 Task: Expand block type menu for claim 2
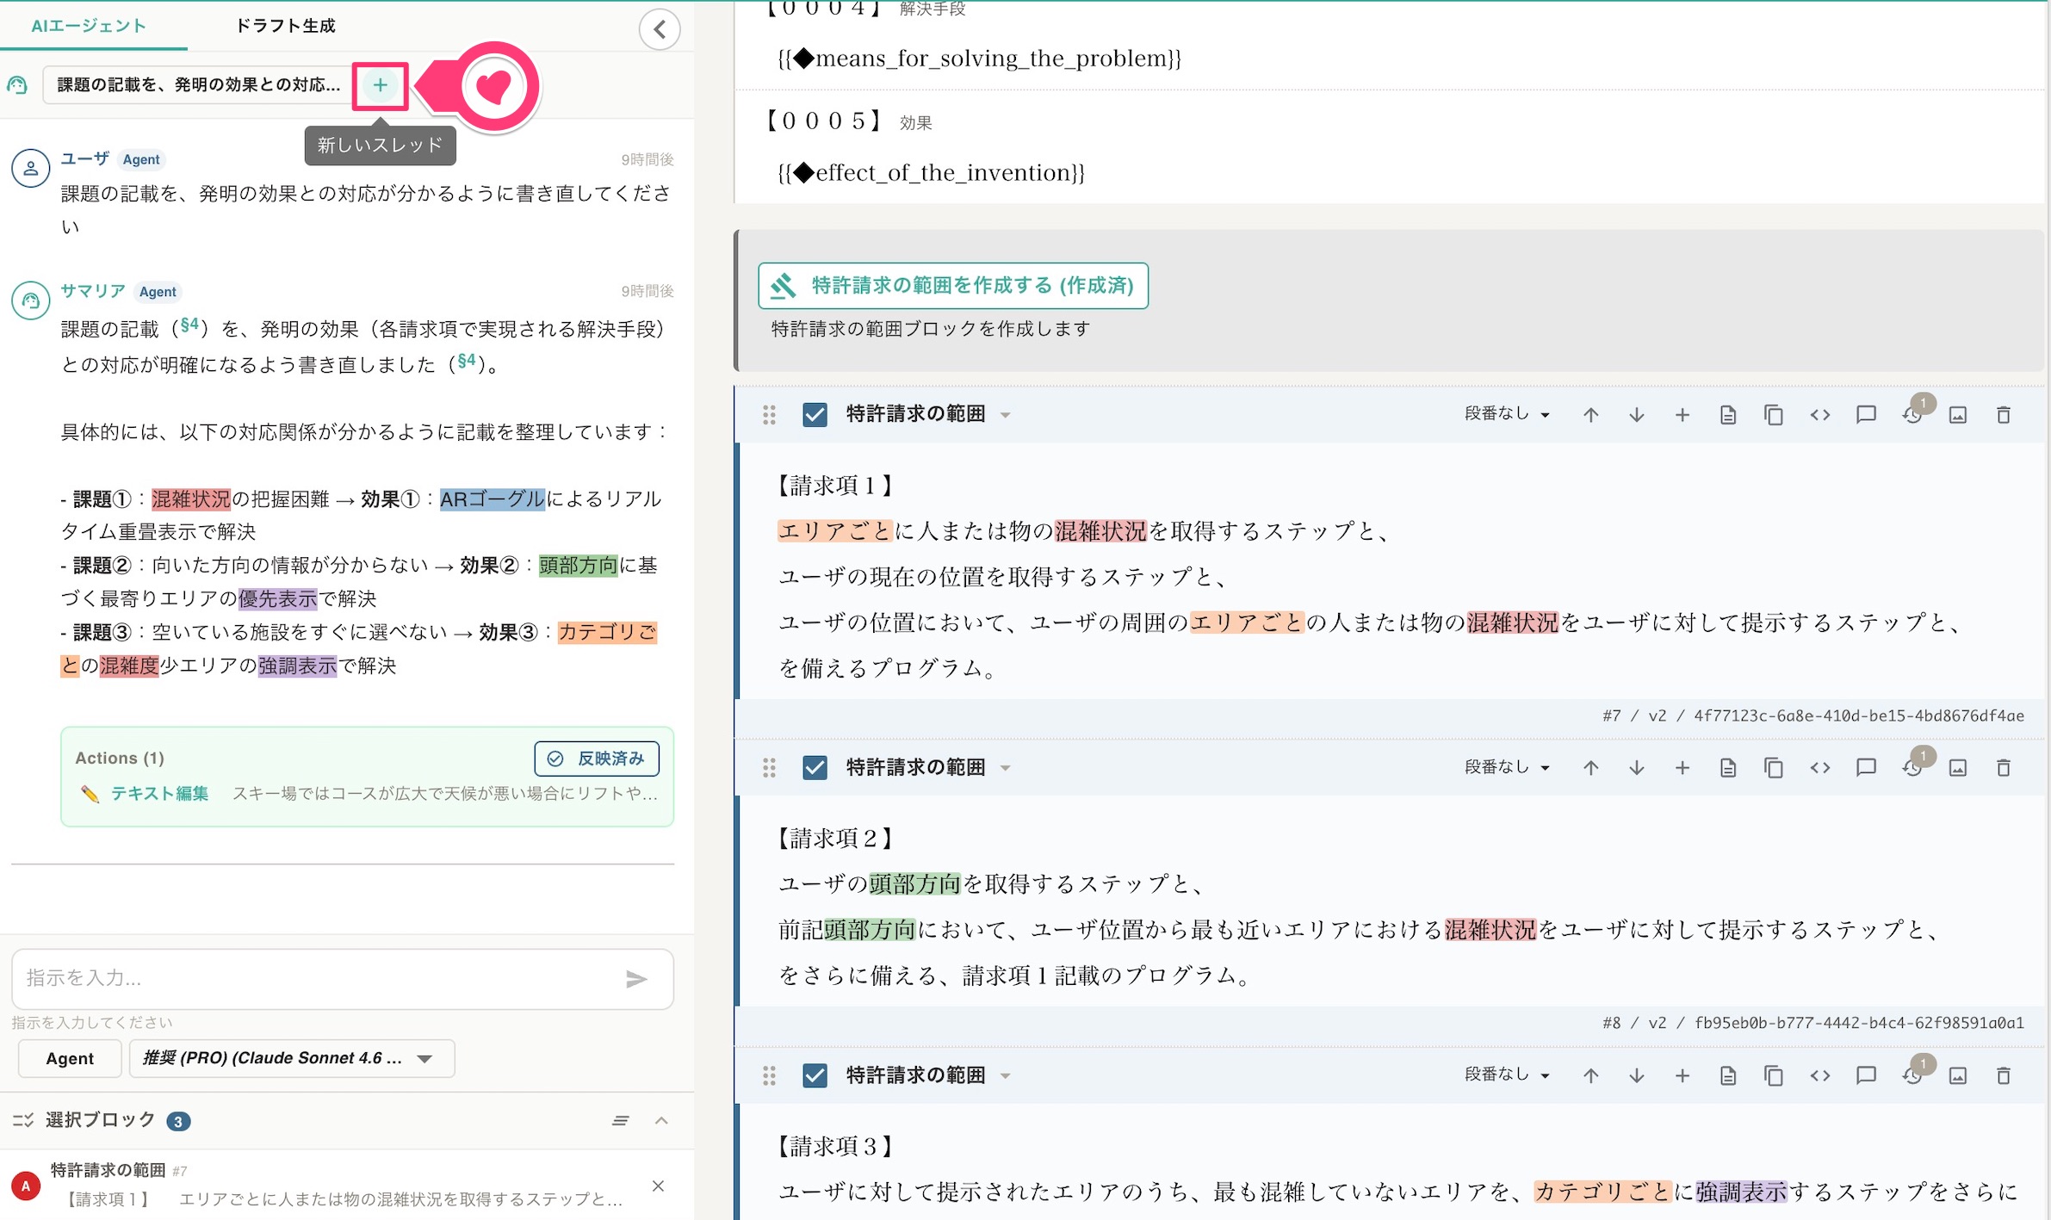click(1005, 768)
